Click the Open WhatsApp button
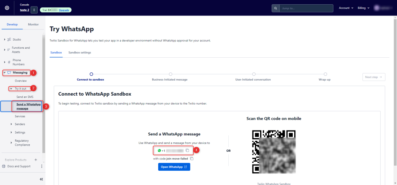 174,167
